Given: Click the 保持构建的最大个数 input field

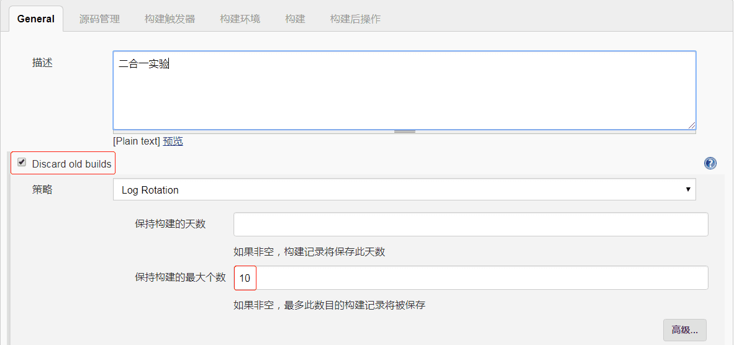Looking at the screenshot, I should tap(471, 278).
